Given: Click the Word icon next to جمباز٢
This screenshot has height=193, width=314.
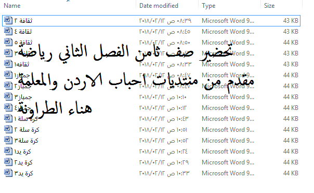Looking at the screenshot, I should [8, 86].
